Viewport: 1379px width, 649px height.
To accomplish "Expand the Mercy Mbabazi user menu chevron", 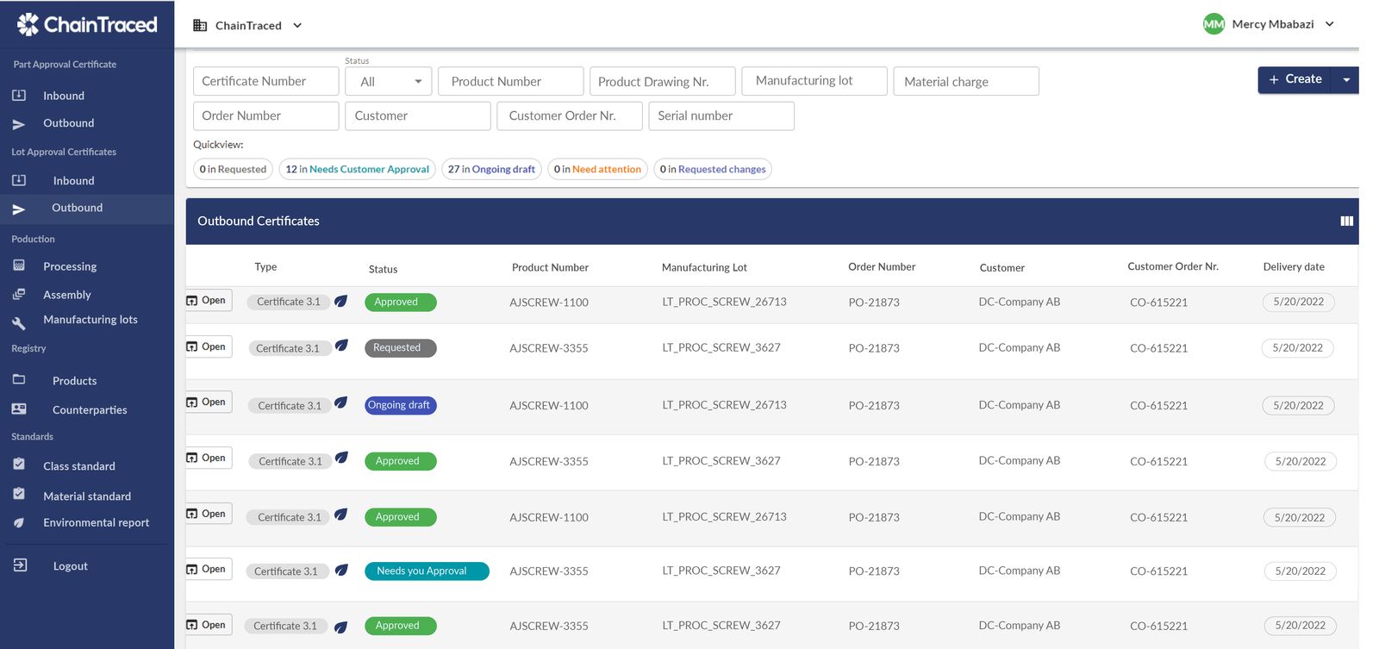I will click(x=1329, y=24).
